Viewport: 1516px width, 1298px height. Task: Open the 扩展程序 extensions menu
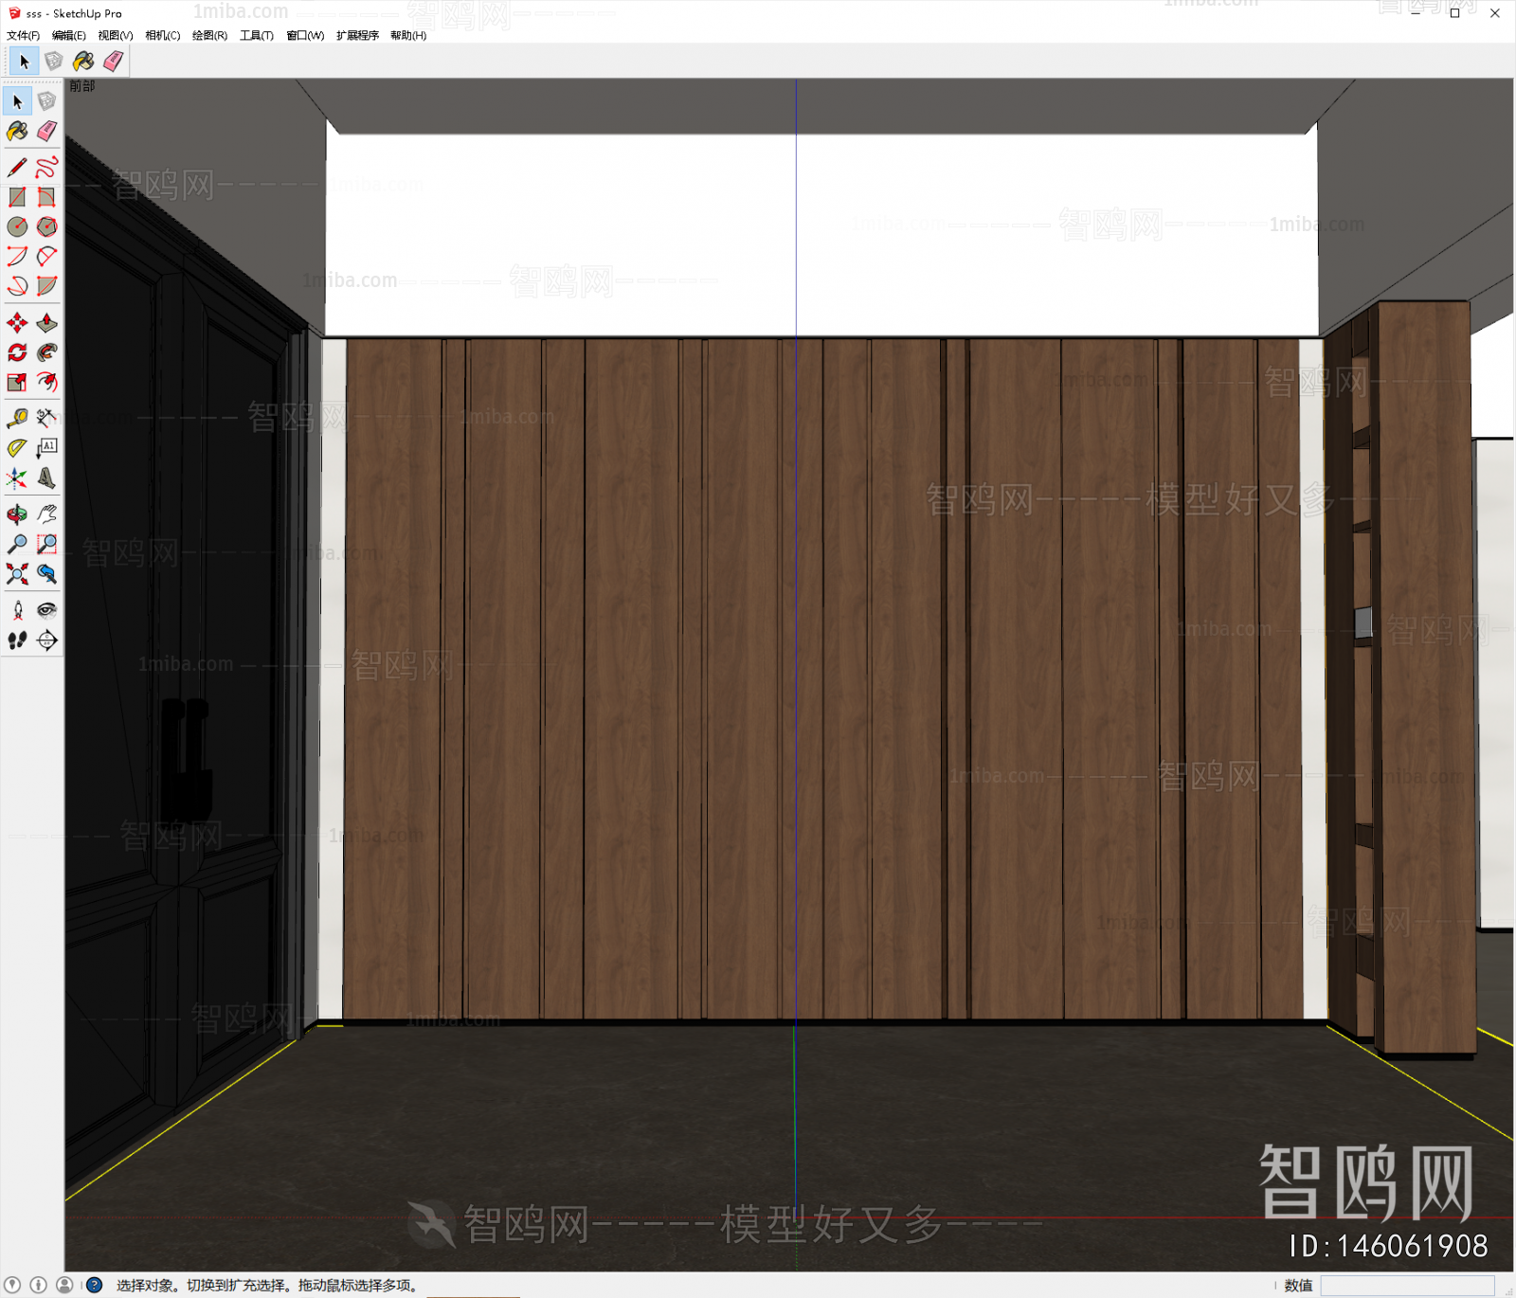coord(357,35)
